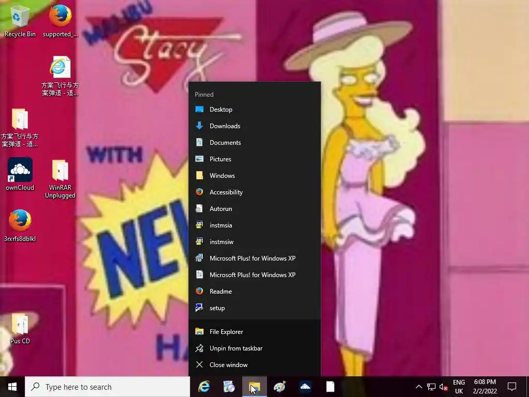Launch pinned instmsia item

(x=254, y=225)
